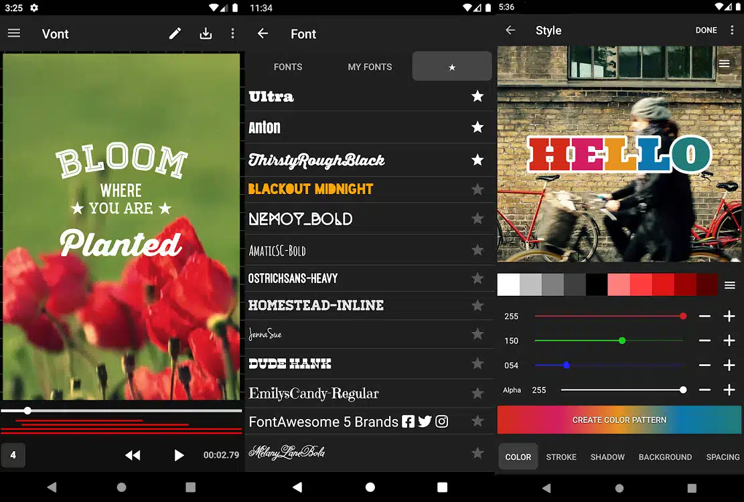The height and width of the screenshot is (502, 744).
Task: Favorite the EmilysCandy-Regular font star
Action: pos(477,393)
